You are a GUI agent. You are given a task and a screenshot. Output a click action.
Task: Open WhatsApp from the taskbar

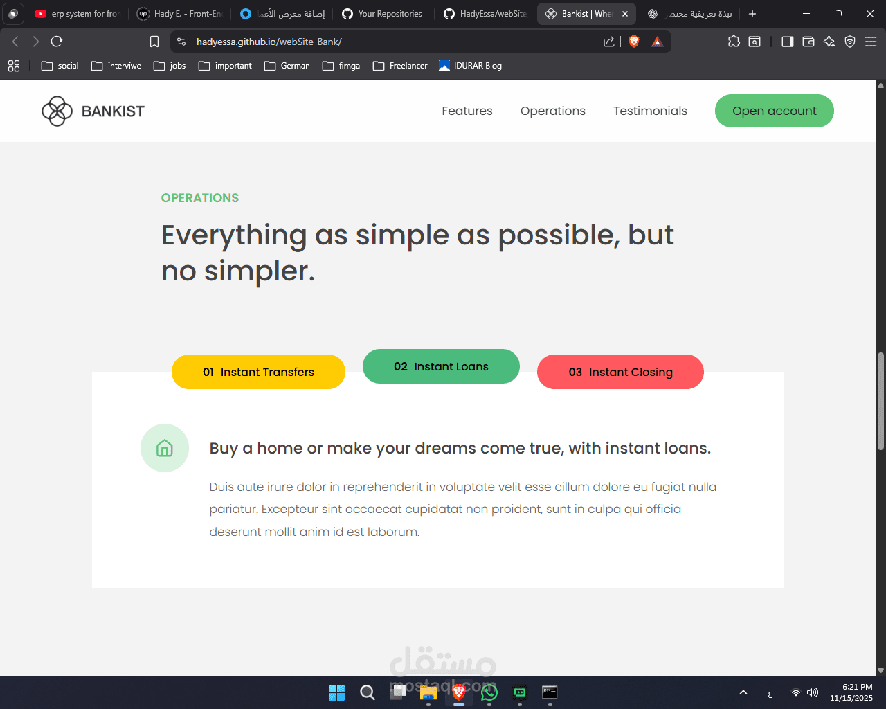[489, 692]
